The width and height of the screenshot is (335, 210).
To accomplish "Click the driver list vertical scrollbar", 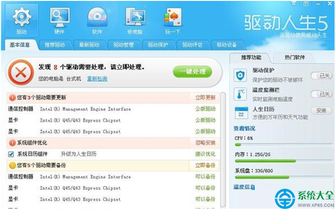I will point(223,149).
